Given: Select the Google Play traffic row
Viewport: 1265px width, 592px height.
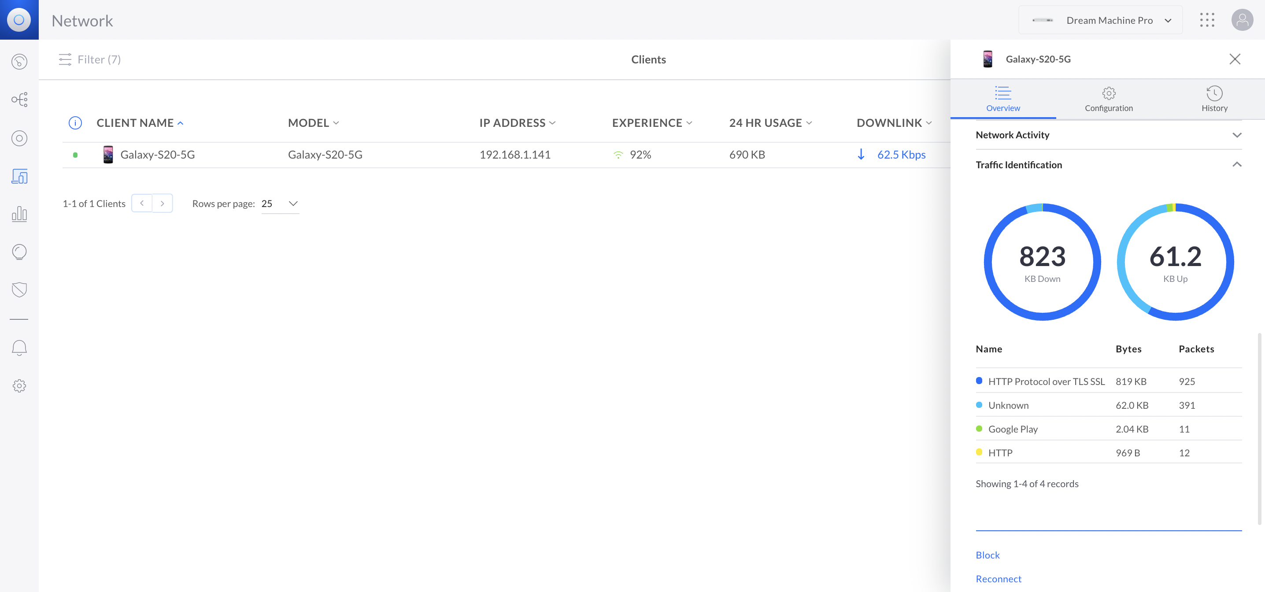Looking at the screenshot, I should (x=1108, y=429).
